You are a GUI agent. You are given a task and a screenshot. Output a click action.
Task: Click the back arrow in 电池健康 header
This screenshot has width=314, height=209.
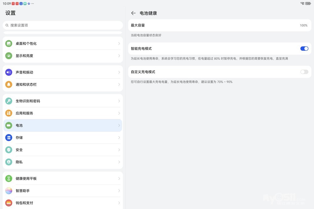click(x=133, y=13)
